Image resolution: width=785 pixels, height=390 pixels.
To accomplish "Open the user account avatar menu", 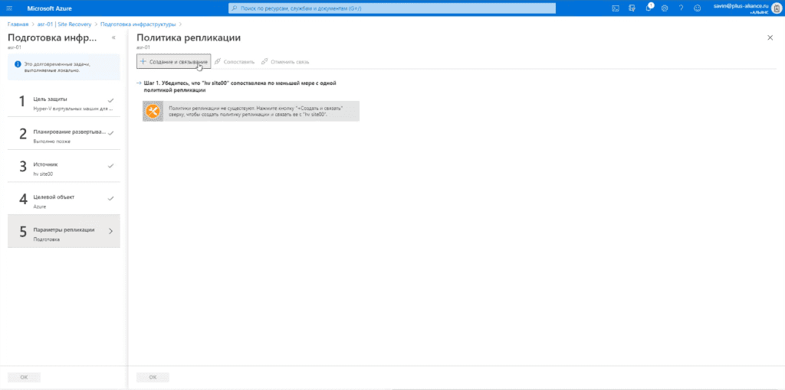I will [776, 8].
